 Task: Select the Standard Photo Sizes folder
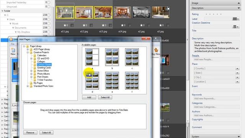(43, 86)
